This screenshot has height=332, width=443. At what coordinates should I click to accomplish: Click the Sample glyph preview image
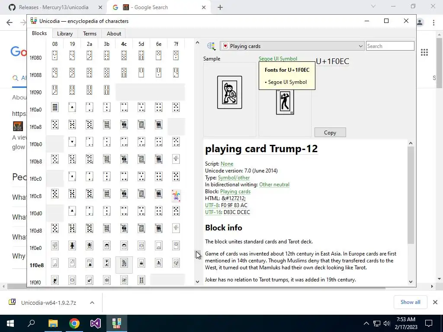[230, 93]
